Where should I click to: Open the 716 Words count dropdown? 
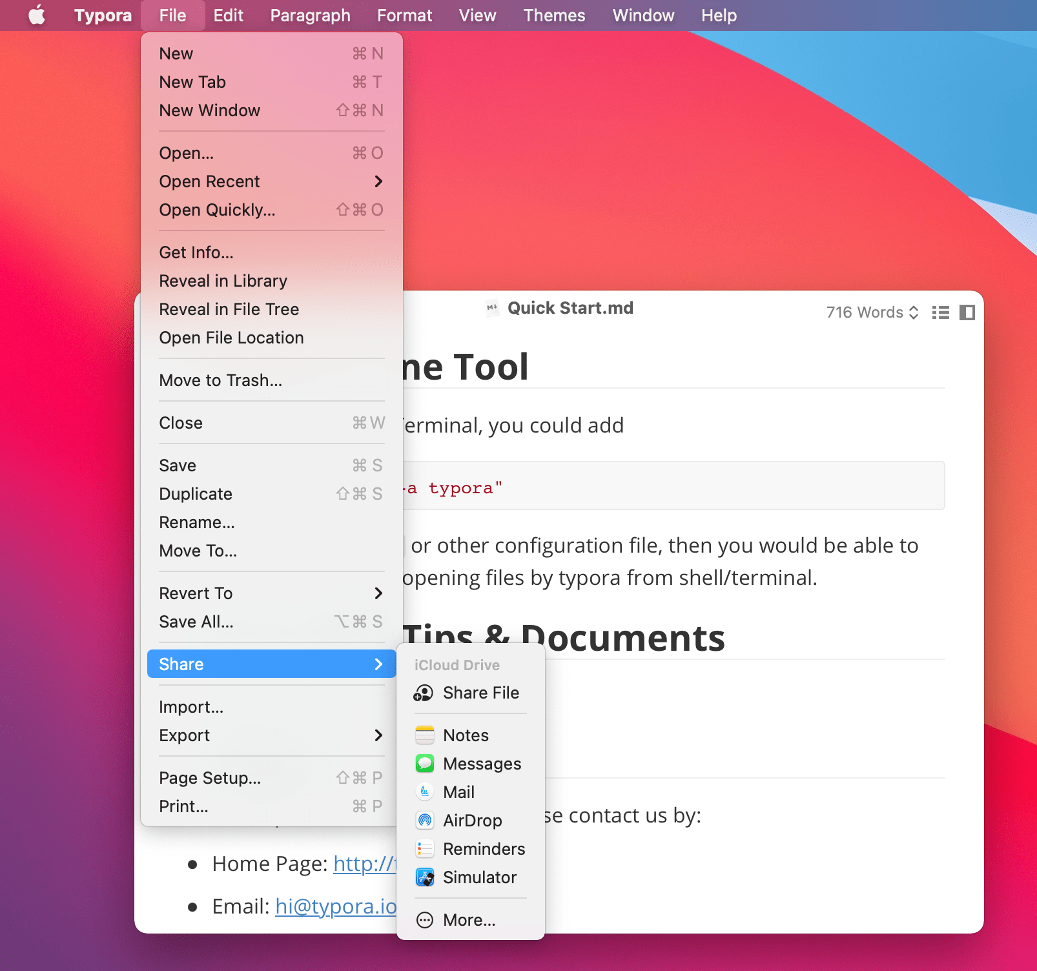click(x=872, y=312)
